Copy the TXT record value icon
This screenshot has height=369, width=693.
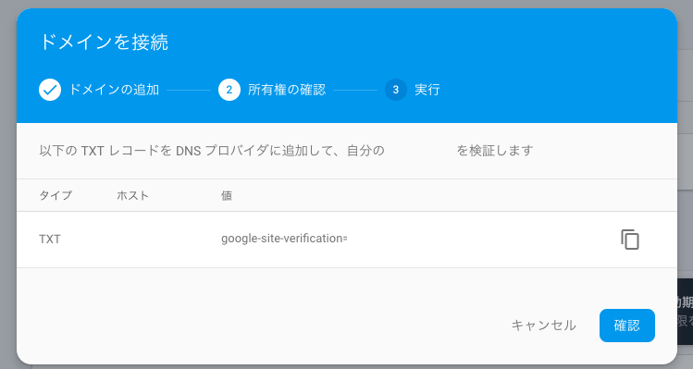tap(630, 240)
